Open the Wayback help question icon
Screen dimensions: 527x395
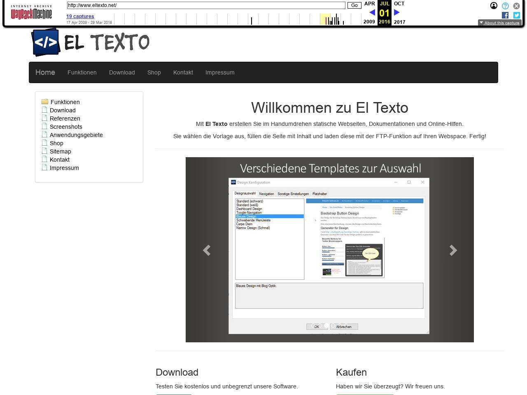tap(505, 6)
